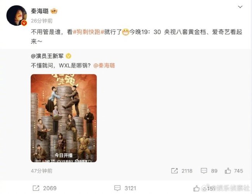Open the @秦海璐 mention in quoted post
252x194 pixels.
pos(104,66)
